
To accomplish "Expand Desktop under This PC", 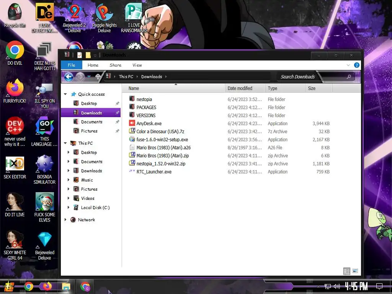I will [x=69, y=152].
